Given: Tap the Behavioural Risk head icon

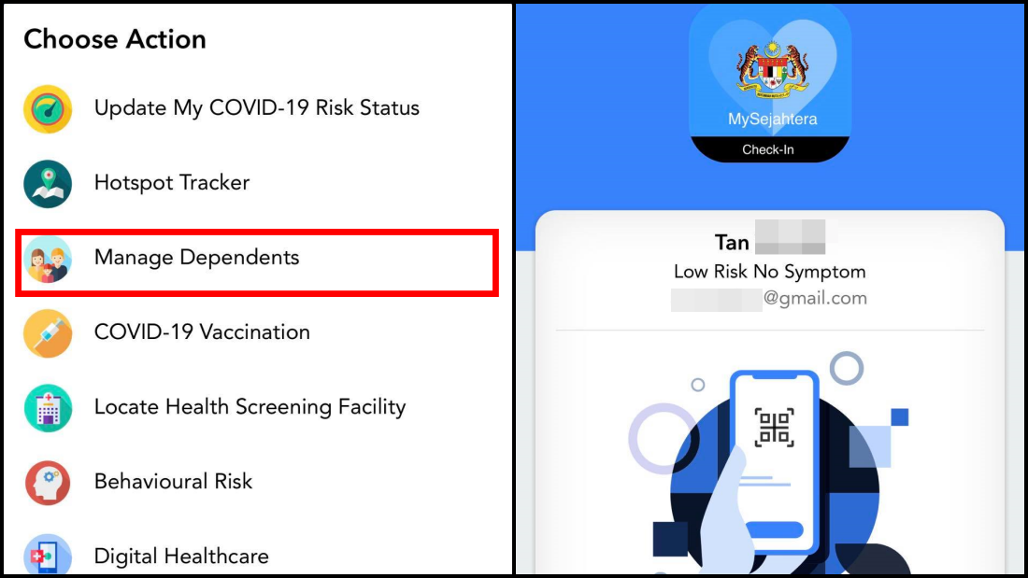Looking at the screenshot, I should [48, 483].
